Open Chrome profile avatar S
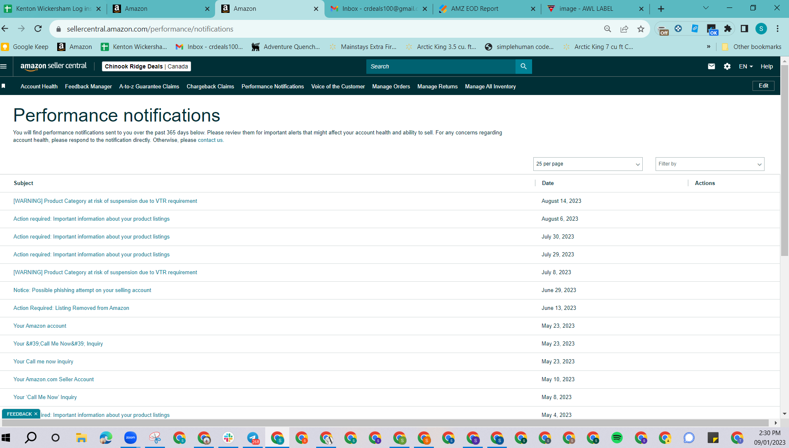The width and height of the screenshot is (789, 448). point(761,29)
